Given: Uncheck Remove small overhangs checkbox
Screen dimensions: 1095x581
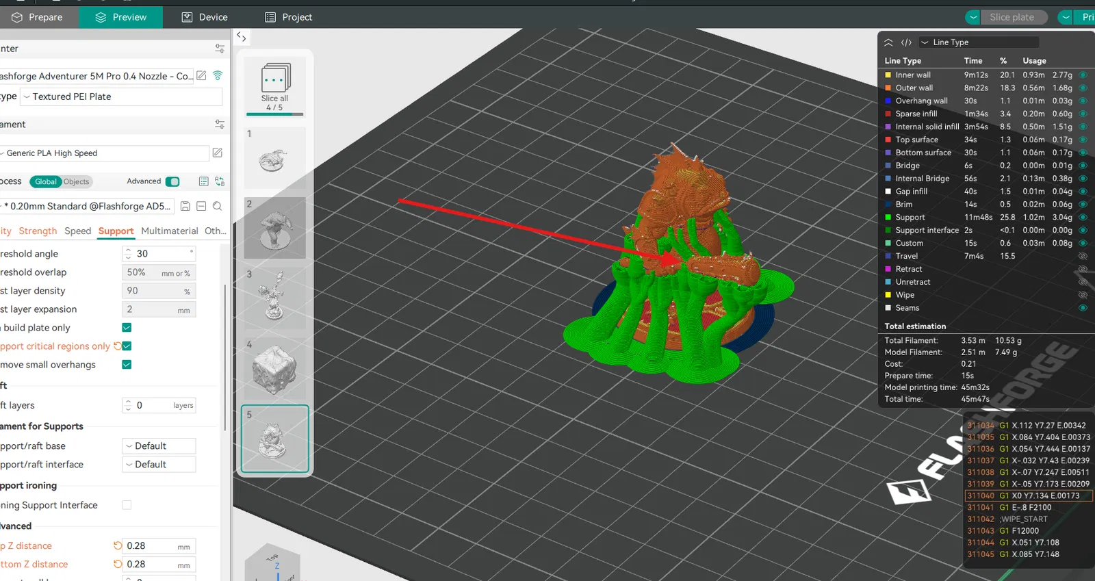Looking at the screenshot, I should tap(127, 364).
